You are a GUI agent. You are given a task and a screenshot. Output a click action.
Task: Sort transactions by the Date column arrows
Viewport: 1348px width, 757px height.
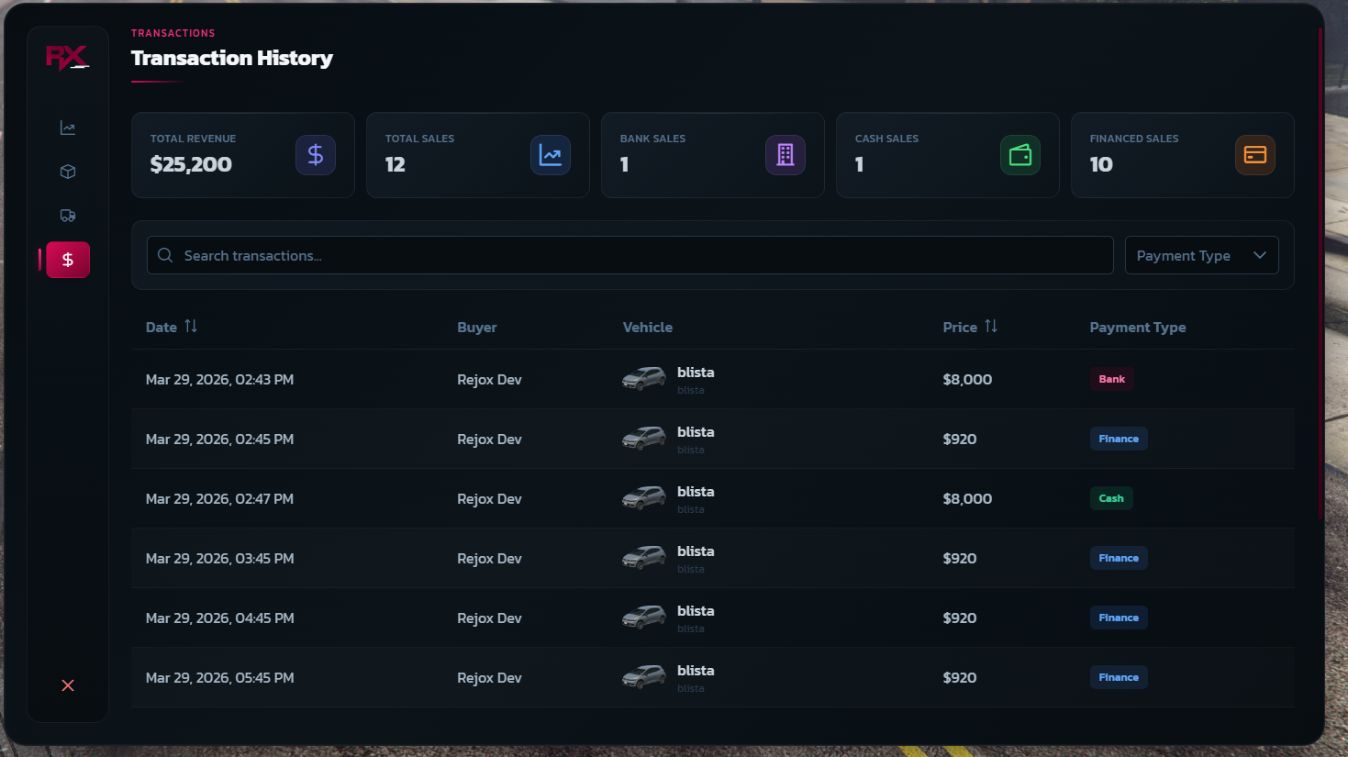(x=191, y=327)
